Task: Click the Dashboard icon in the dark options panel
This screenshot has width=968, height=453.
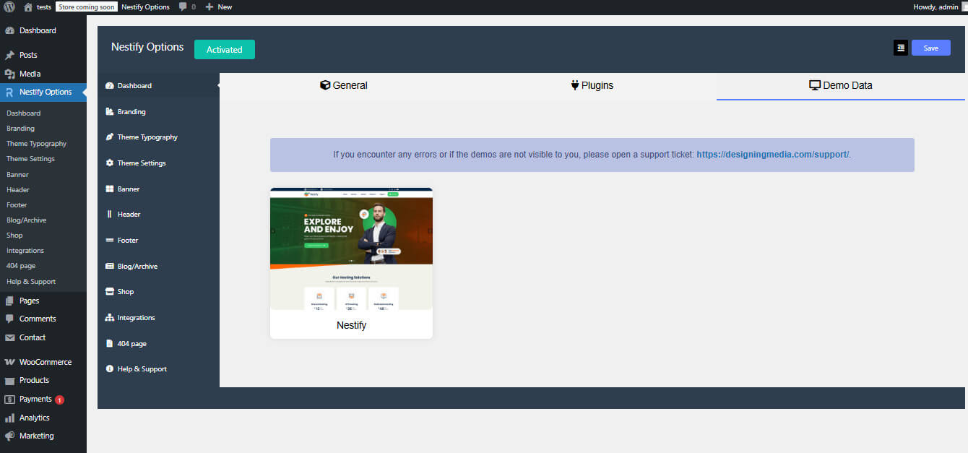Action: (110, 86)
